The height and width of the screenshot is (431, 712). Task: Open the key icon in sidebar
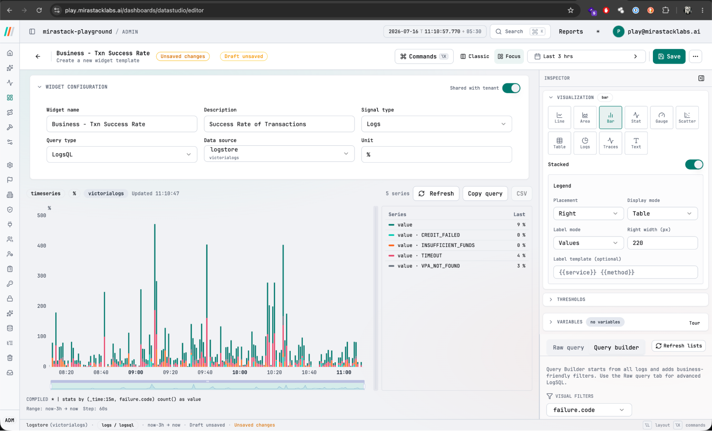tap(10, 284)
